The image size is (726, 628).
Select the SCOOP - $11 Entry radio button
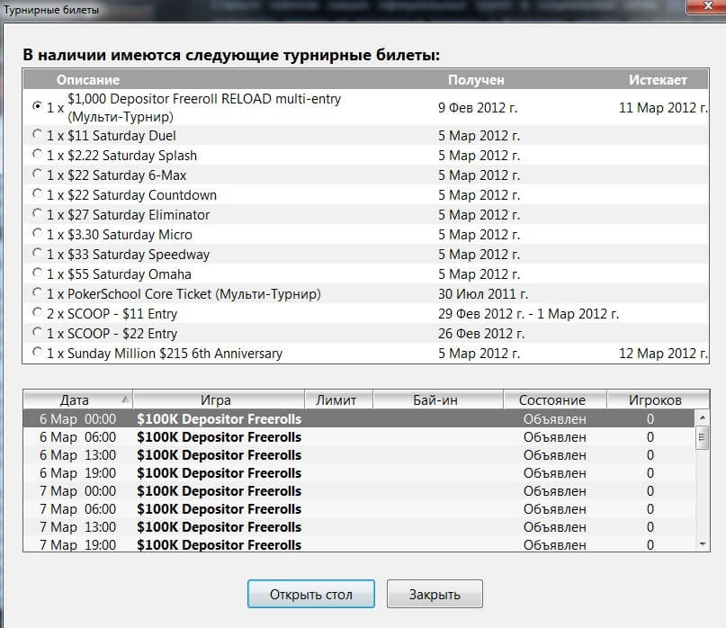coord(37,312)
